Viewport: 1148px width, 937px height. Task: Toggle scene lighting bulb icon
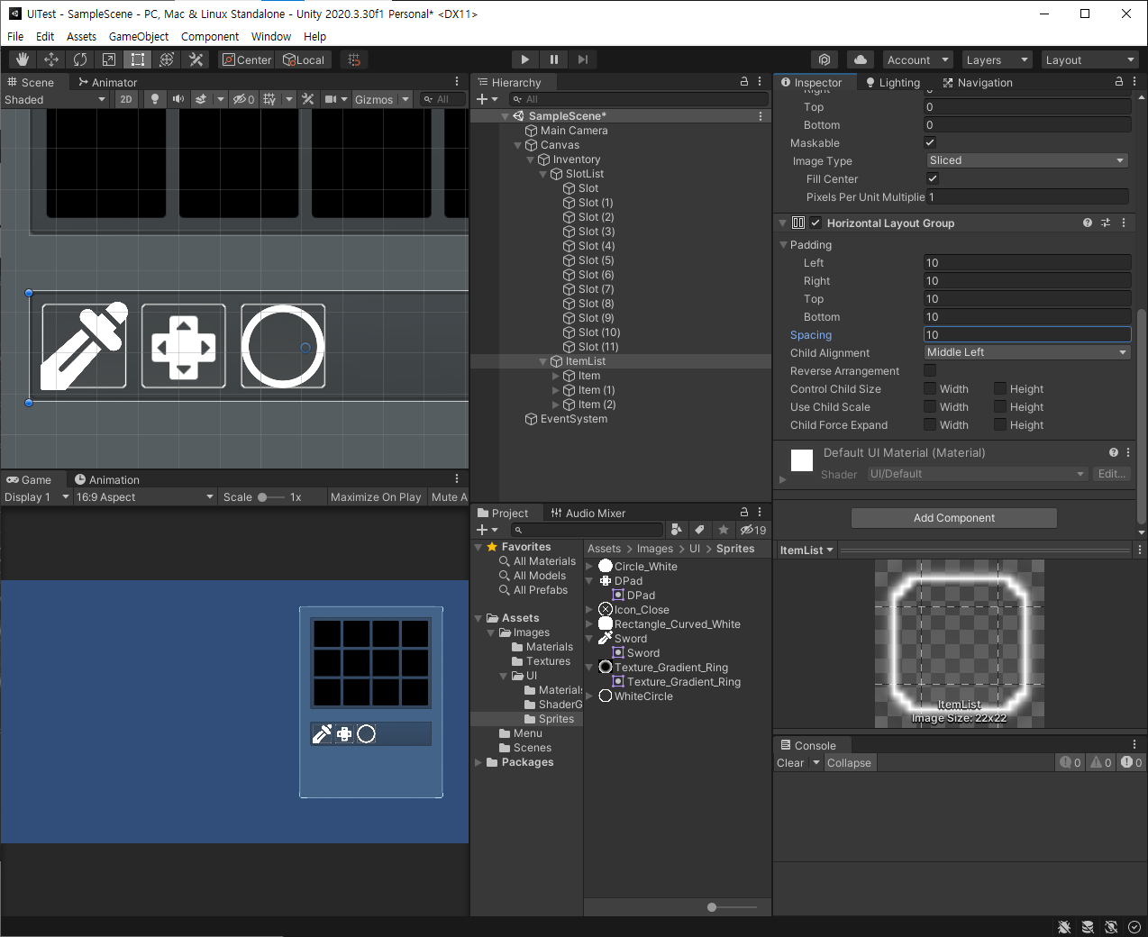155,99
